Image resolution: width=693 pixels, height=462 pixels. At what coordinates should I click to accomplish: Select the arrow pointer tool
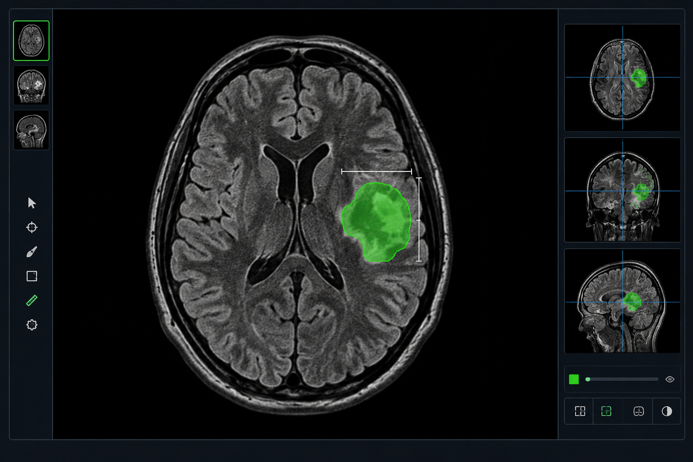[x=32, y=203]
